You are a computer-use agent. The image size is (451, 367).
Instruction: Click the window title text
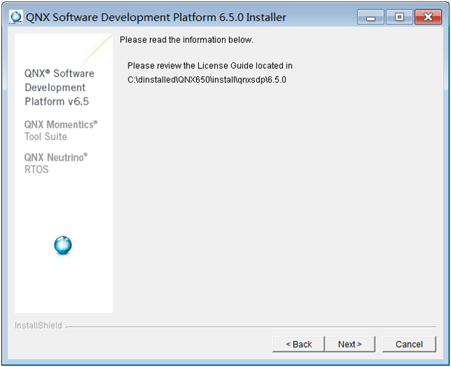(156, 17)
